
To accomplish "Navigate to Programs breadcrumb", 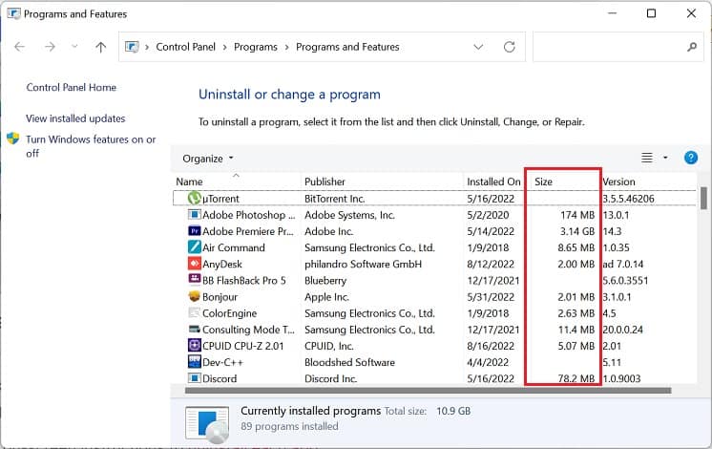I will click(256, 47).
